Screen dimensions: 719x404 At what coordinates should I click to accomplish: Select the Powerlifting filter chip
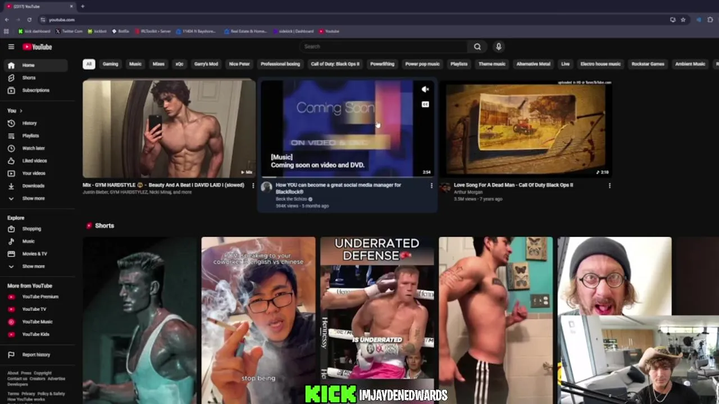(x=382, y=64)
